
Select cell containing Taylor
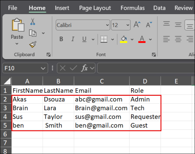(58, 117)
